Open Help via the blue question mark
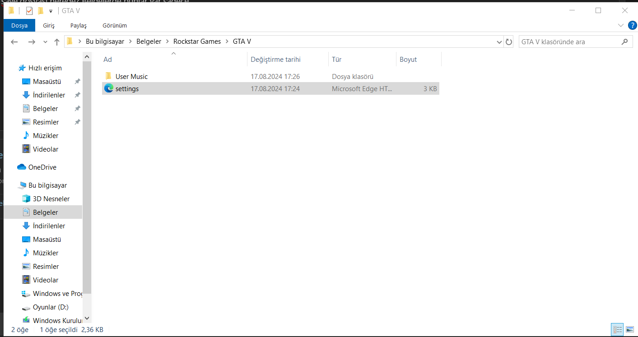Screen dimensions: 638x337 tap(632, 25)
